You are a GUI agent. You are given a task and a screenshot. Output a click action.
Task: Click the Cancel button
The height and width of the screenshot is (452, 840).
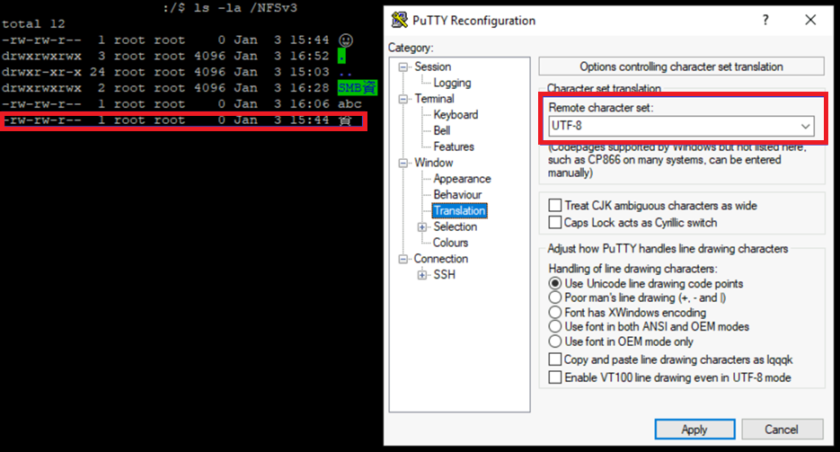point(782,429)
